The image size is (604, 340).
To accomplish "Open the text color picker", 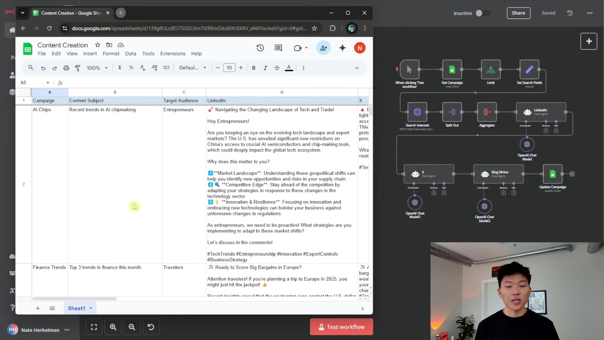I will (x=289, y=68).
